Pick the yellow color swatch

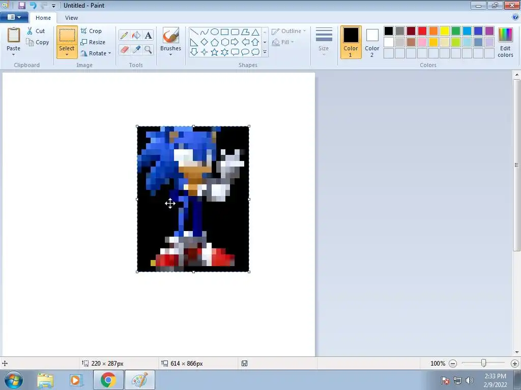[445, 31]
